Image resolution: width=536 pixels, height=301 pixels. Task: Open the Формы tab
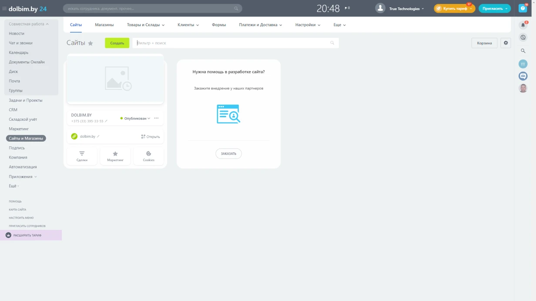(219, 25)
